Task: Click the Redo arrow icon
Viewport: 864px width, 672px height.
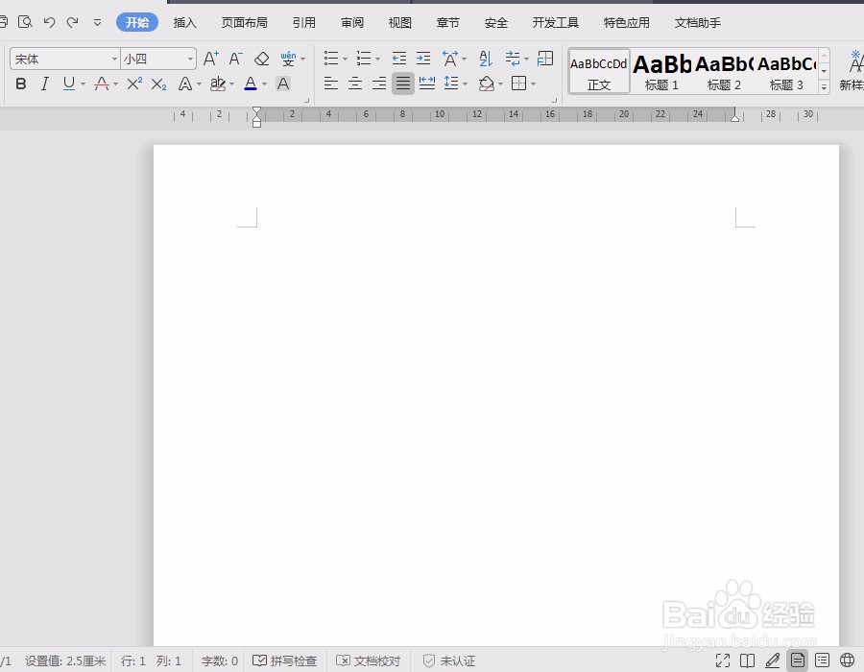Action: (72, 22)
